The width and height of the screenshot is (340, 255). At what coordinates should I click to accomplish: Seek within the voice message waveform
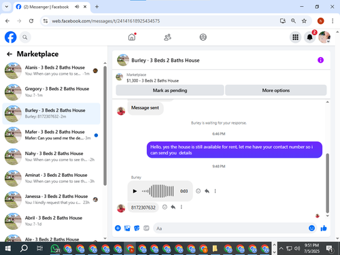[158, 191]
